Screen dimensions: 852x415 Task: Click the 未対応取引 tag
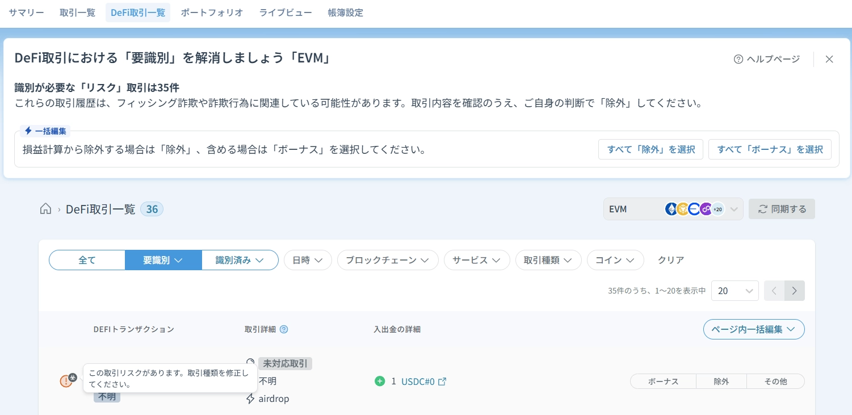point(285,363)
